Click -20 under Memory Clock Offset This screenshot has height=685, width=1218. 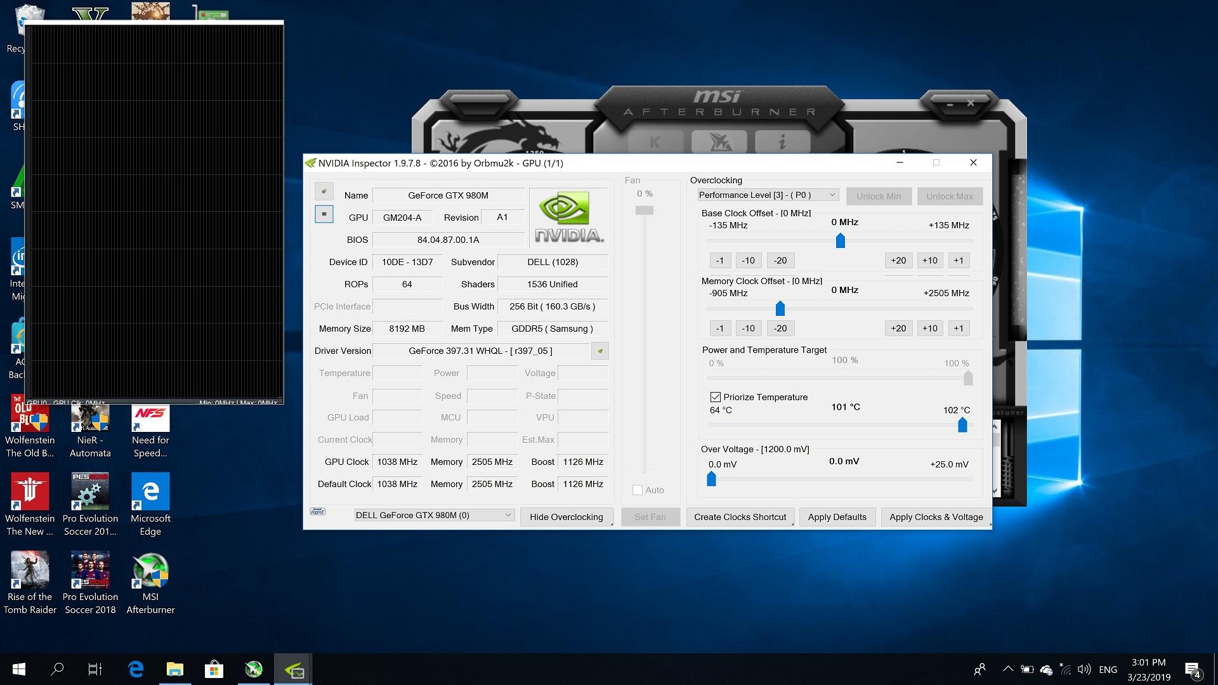pyautogui.click(x=780, y=328)
